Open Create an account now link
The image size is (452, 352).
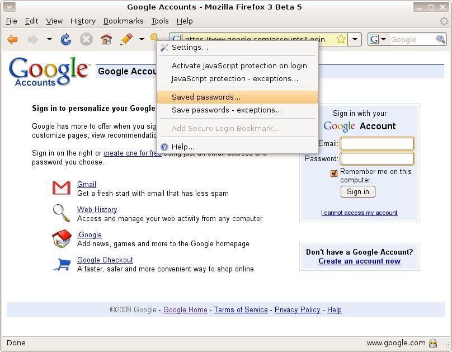click(359, 261)
